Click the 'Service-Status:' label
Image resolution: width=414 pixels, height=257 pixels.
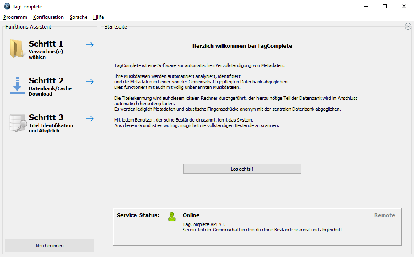point(138,215)
